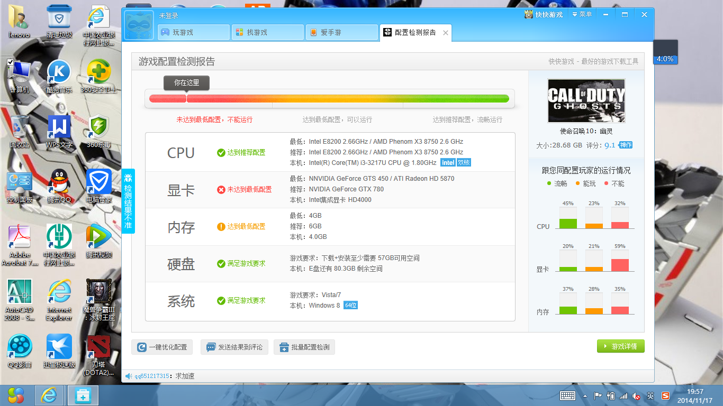The height and width of the screenshot is (406, 723).
Task: Click the Start button on taskbar
Action: 16,395
